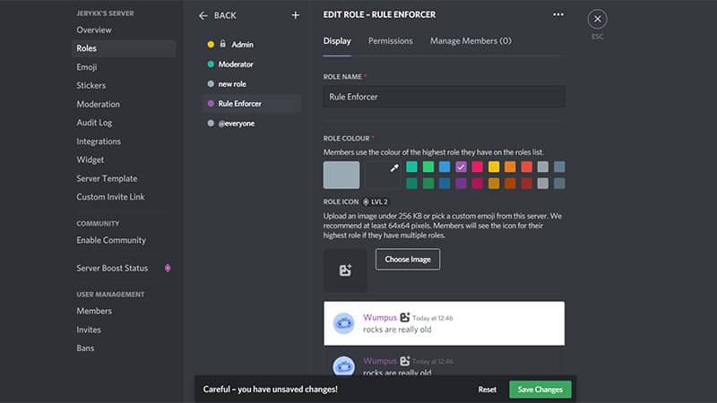Click the back arrow icon
The image size is (717, 403).
pos(203,16)
